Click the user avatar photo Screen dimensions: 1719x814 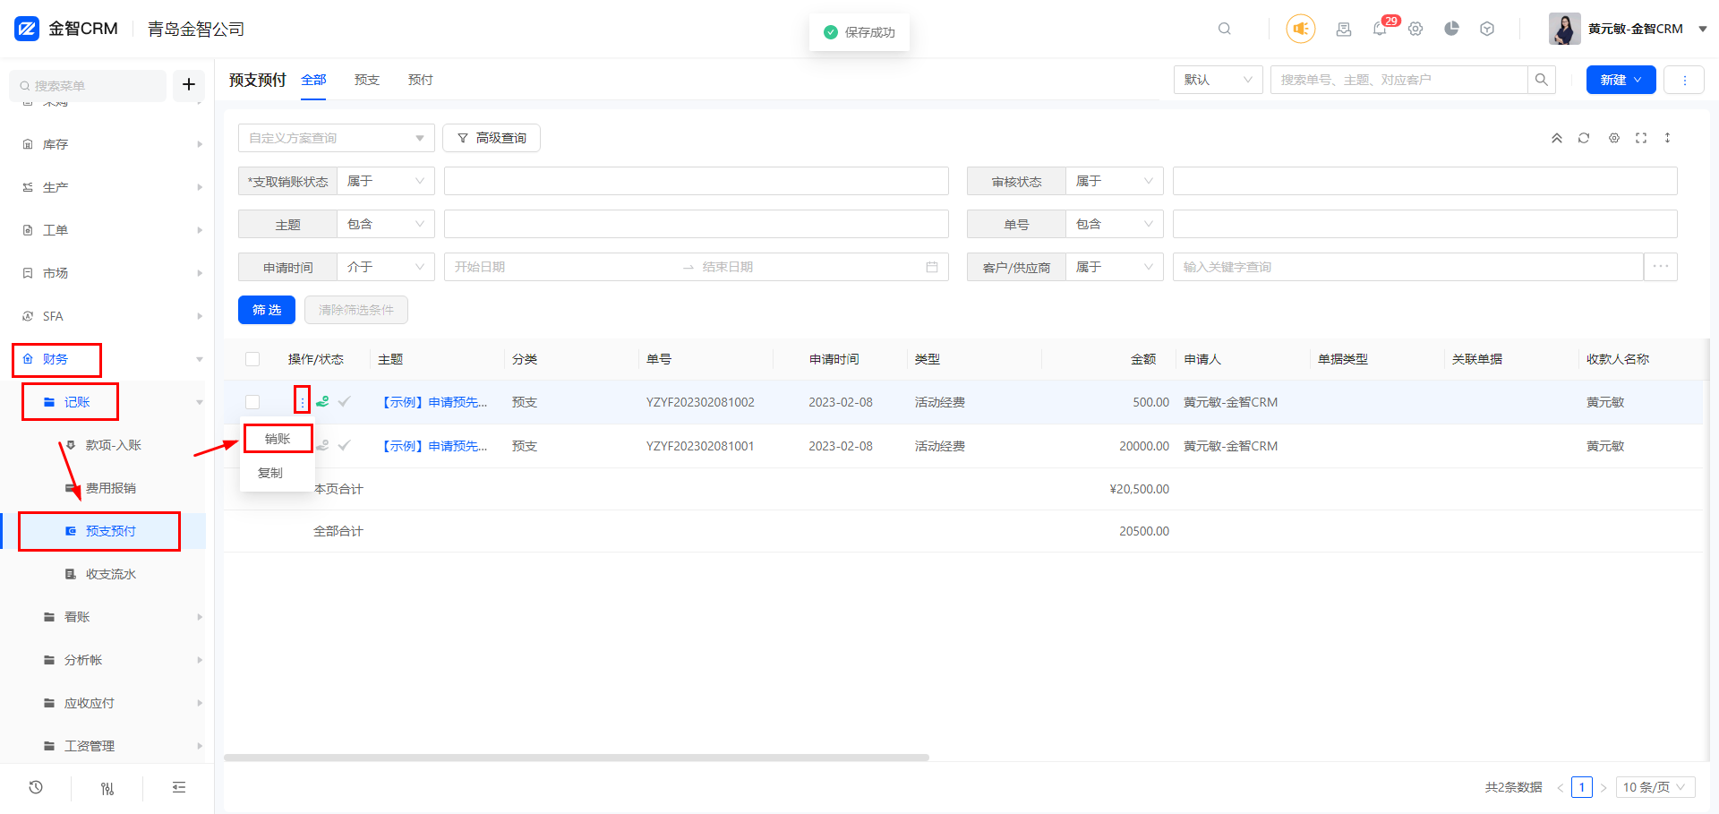click(x=1565, y=29)
